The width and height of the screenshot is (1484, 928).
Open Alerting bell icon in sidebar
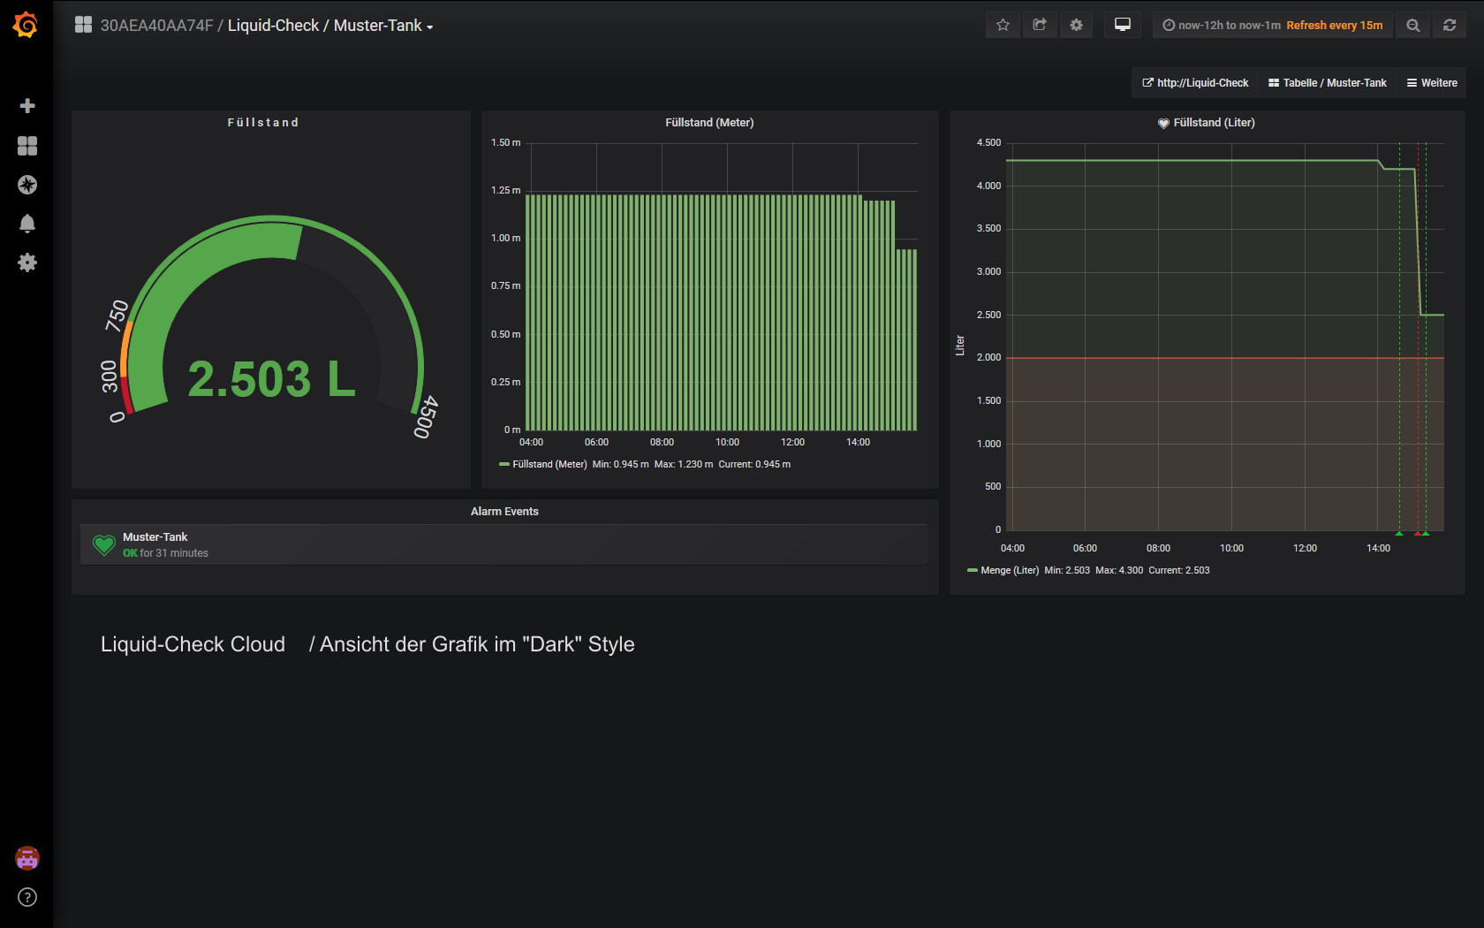click(x=27, y=224)
